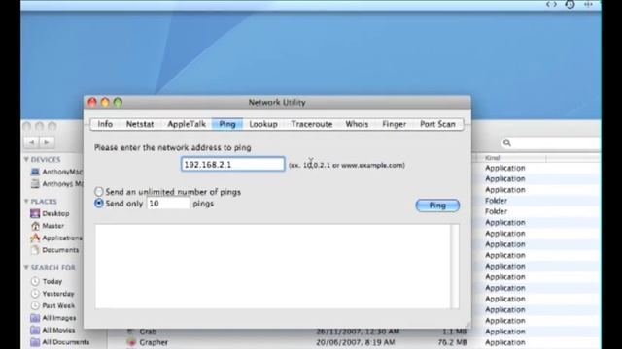This screenshot has height=349, width=622.
Task: Select the Send only pings radio button
Action: 99,204
